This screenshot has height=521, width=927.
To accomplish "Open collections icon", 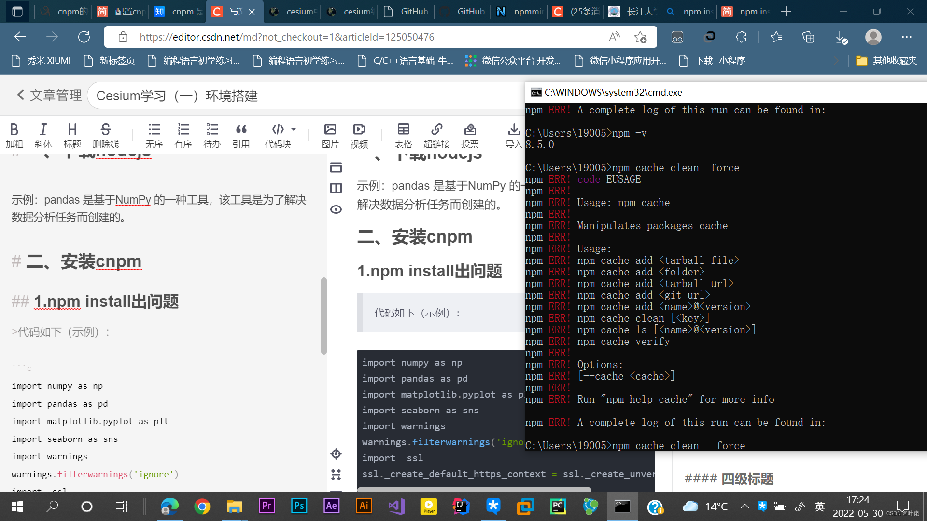I will (x=808, y=37).
